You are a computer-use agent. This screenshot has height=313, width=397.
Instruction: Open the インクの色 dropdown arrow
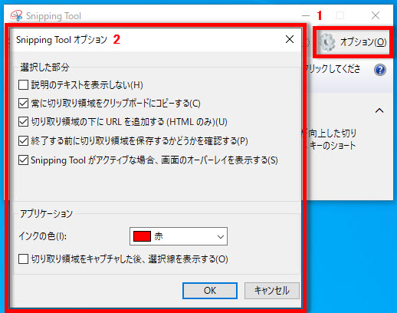click(x=221, y=236)
